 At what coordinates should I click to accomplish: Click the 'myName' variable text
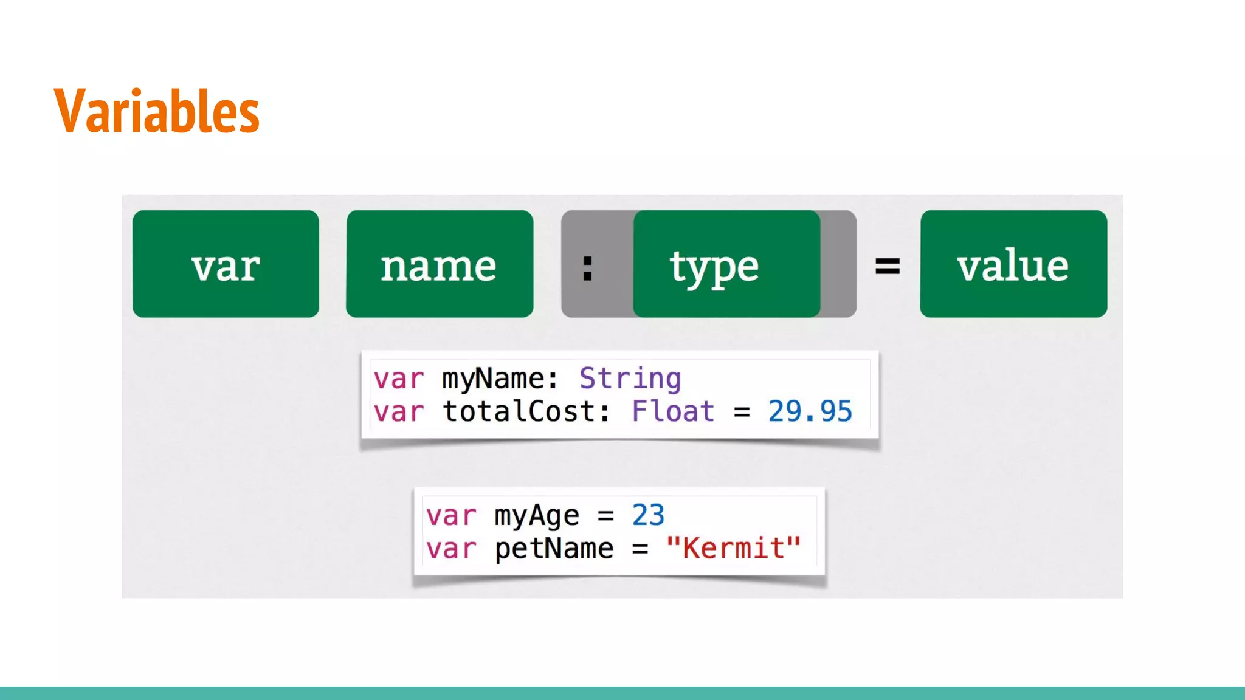[492, 379]
